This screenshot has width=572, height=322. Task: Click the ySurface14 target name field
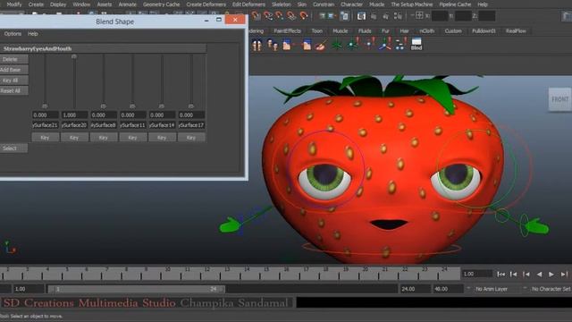(x=162, y=125)
